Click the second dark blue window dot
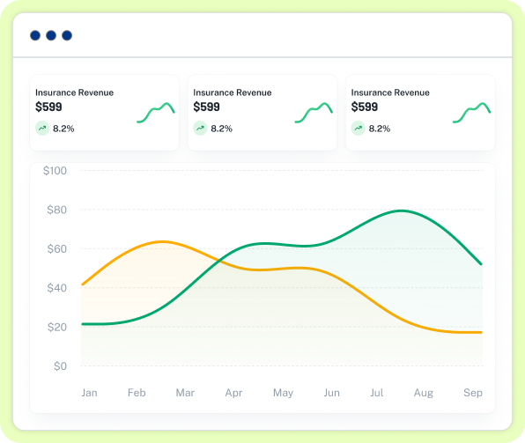 (x=51, y=35)
